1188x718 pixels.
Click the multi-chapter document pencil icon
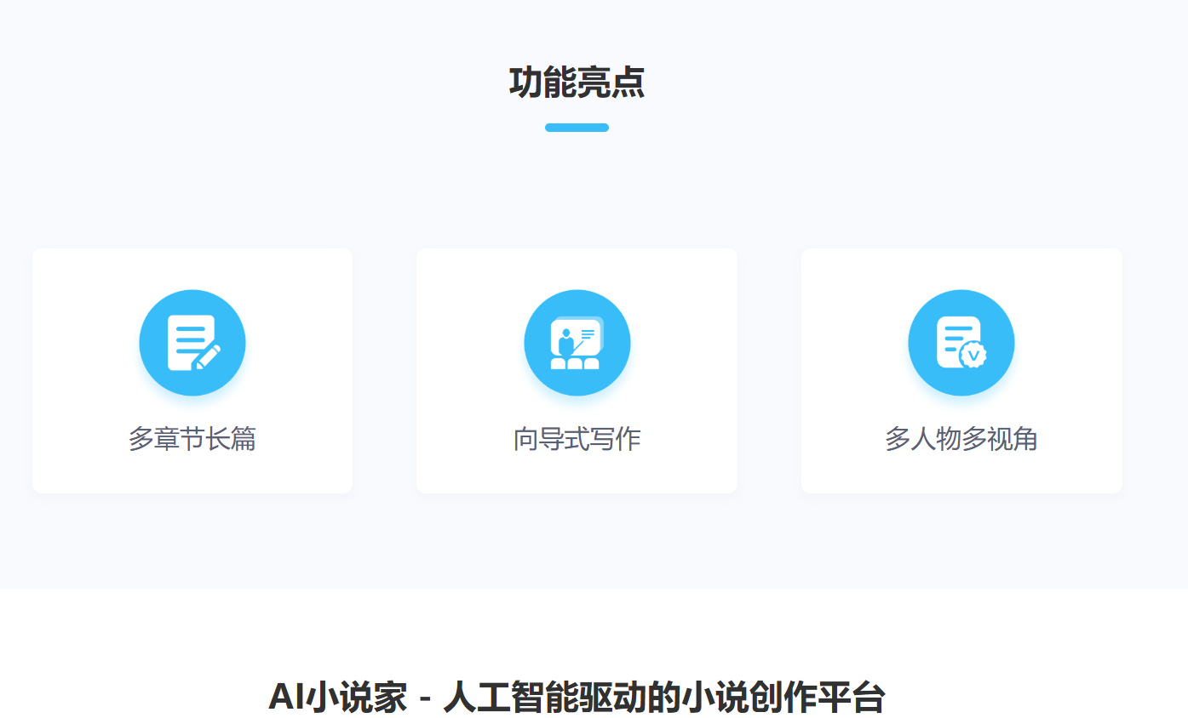click(x=192, y=343)
